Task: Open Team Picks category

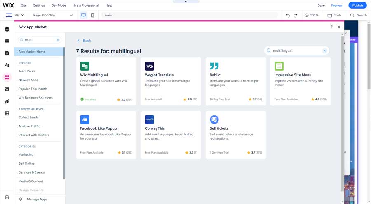Action: (27, 71)
